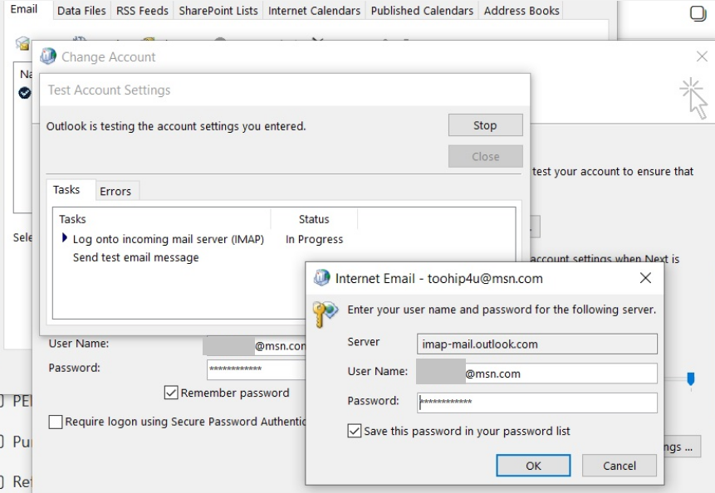
Task: Click the blue arrow next to IMAP task
Action: 65,238
